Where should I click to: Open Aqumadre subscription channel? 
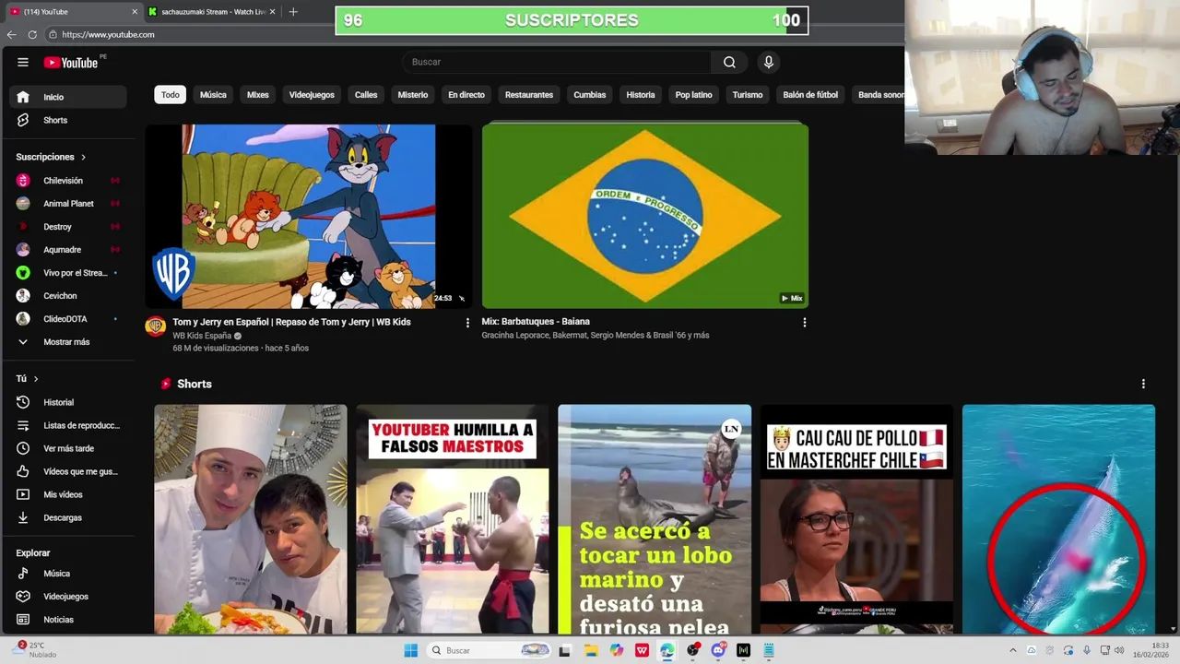pos(68,250)
